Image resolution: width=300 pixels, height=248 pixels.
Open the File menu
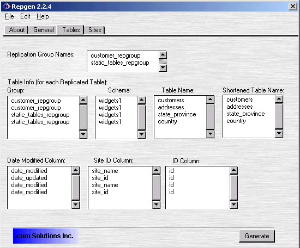click(x=9, y=16)
